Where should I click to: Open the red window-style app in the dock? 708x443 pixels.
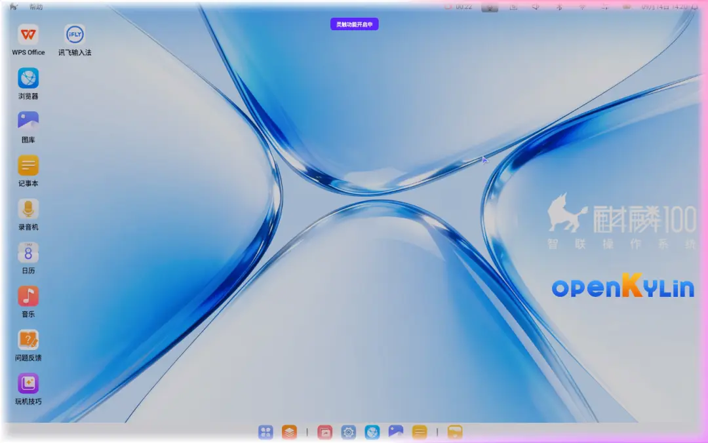pos(324,432)
